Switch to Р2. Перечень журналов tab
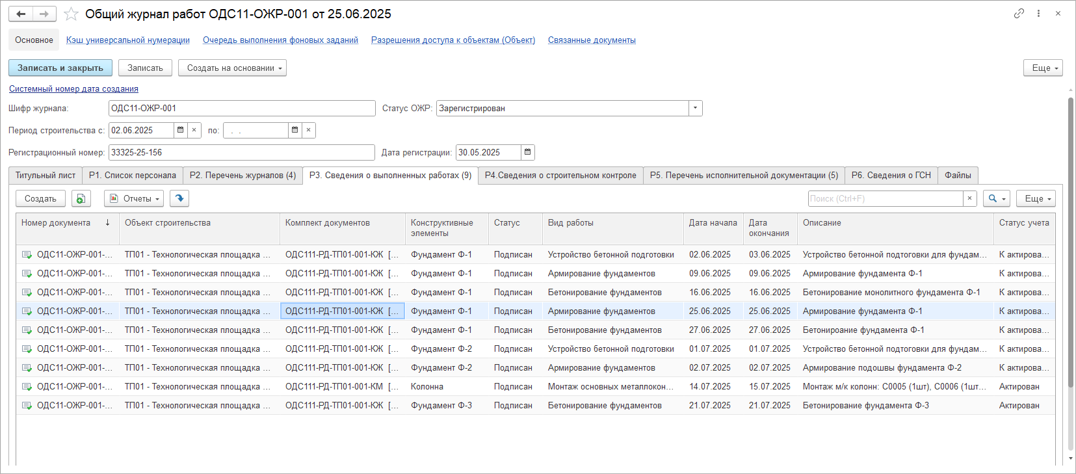This screenshot has width=1076, height=474. (243, 176)
